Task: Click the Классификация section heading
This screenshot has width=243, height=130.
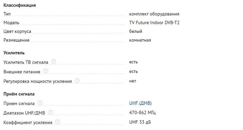Action: (x=20, y=5)
